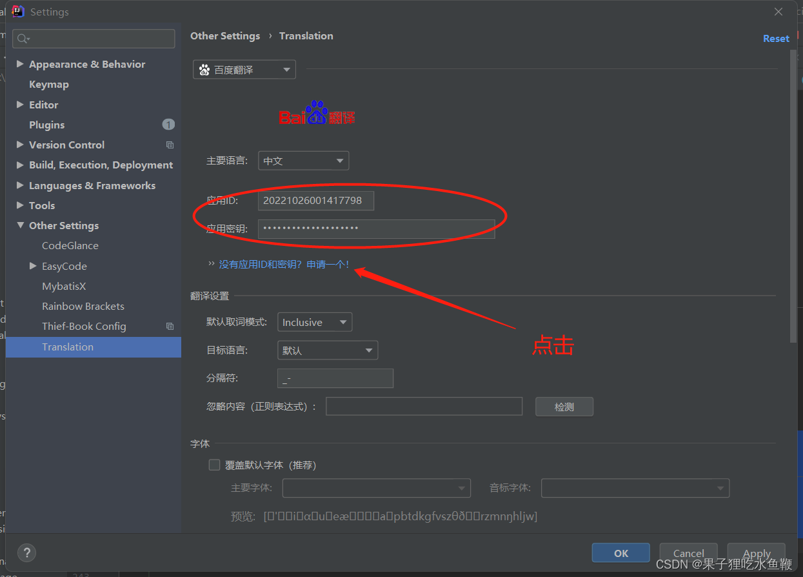Click the 翻译设置 section heading
The height and width of the screenshot is (577, 803).
[210, 296]
